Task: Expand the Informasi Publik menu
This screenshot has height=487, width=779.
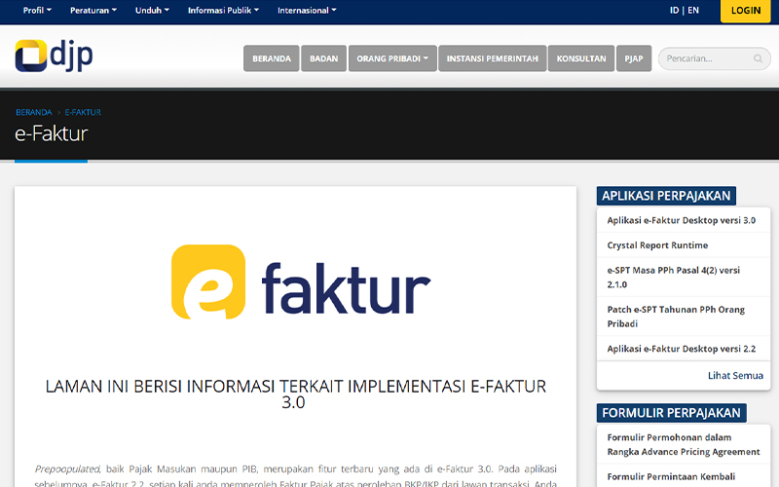Action: (223, 11)
